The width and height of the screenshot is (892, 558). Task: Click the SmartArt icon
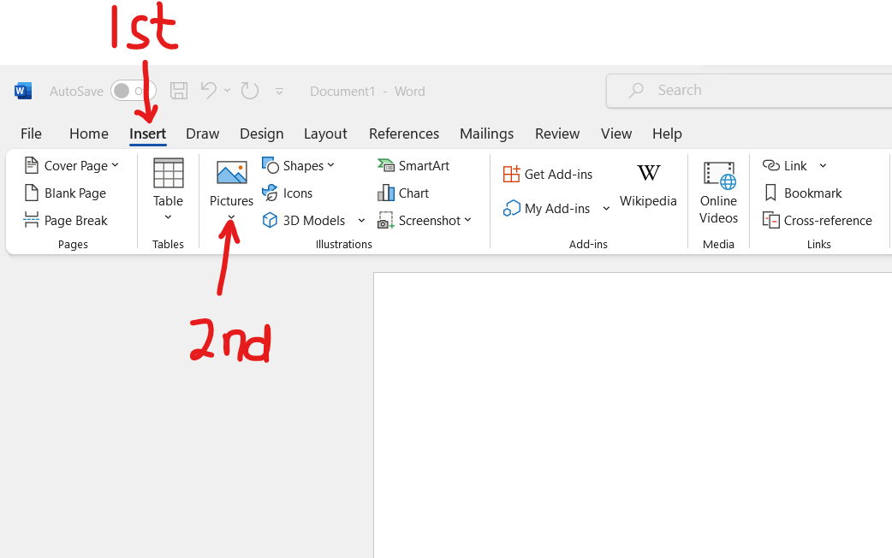(385, 166)
